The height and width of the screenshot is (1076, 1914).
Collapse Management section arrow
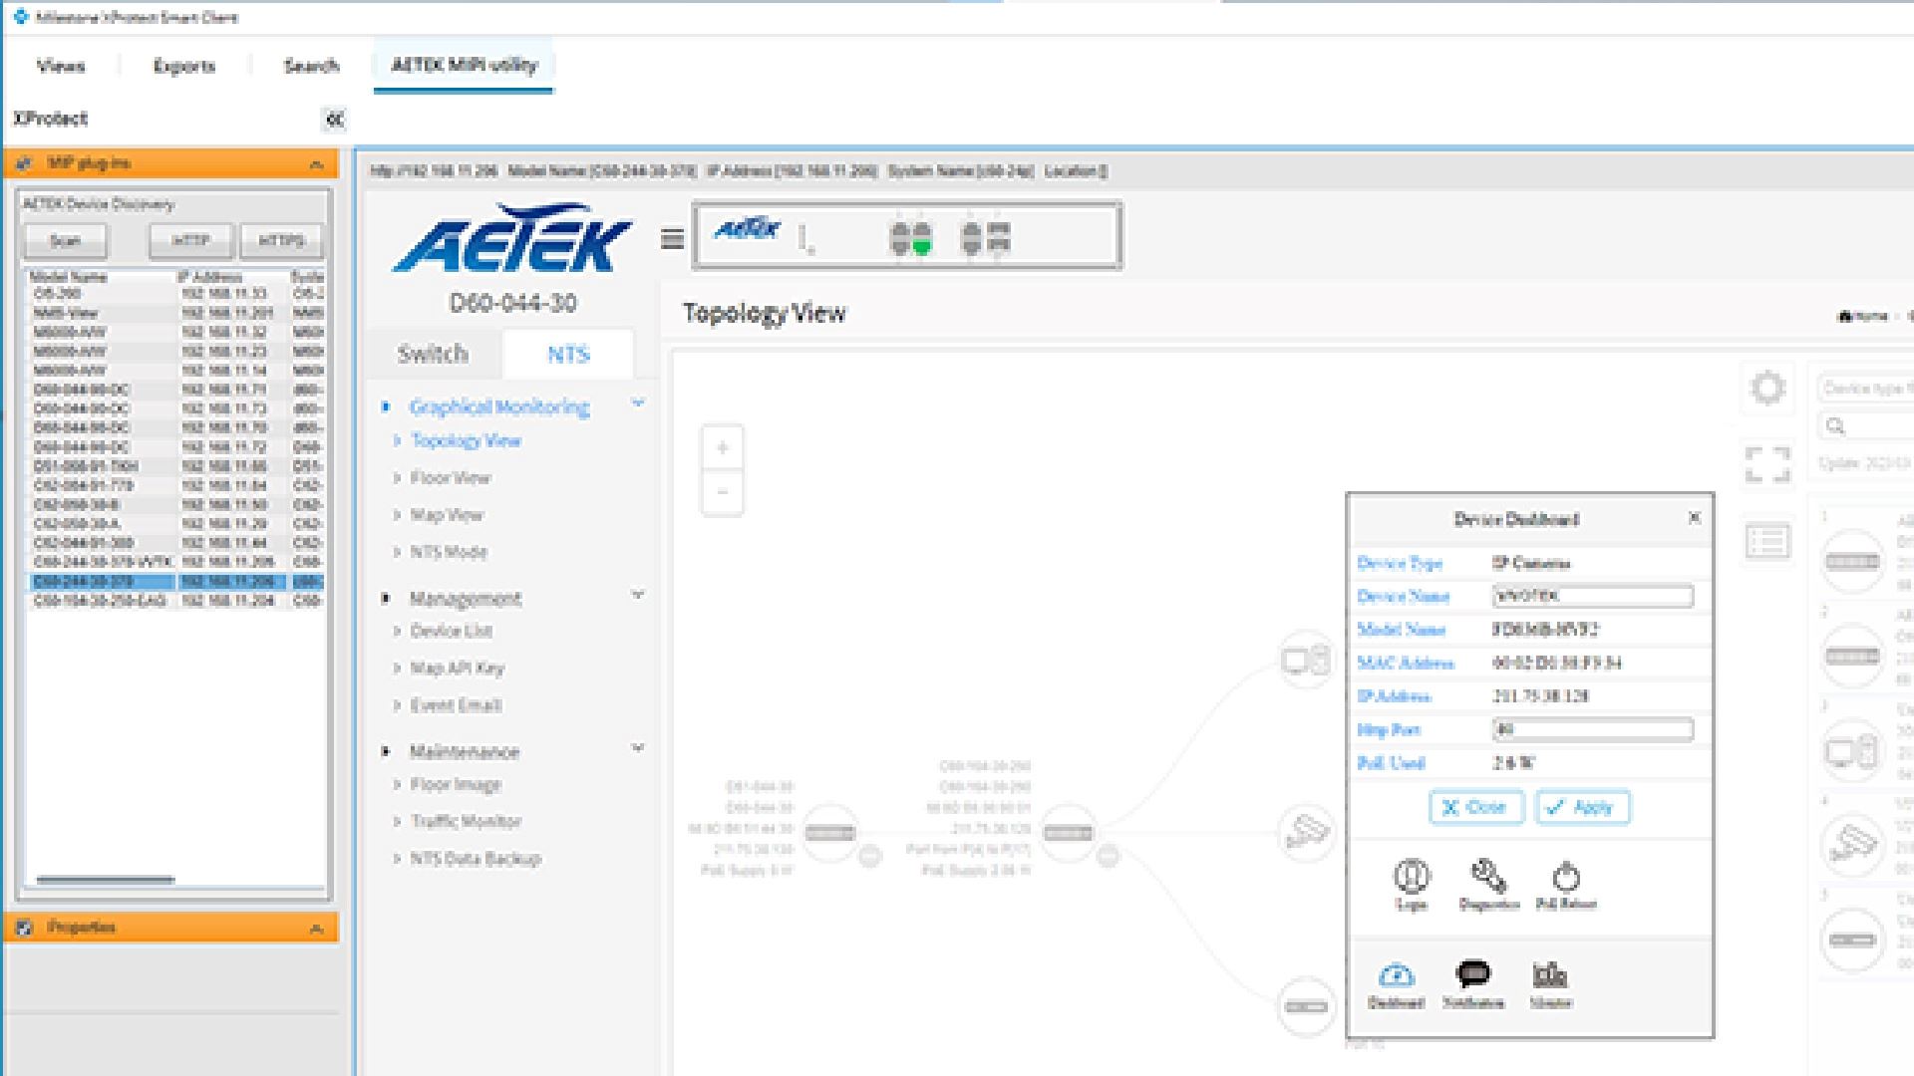[638, 595]
